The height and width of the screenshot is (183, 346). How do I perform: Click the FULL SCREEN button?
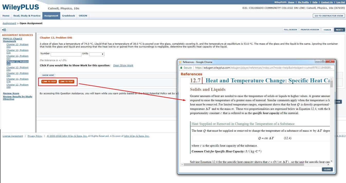290,30
